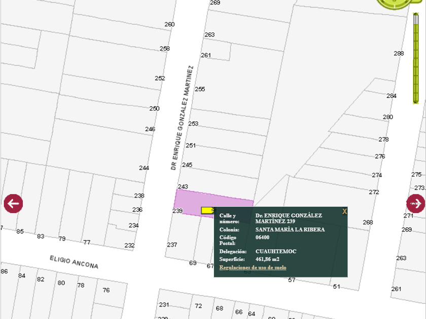Select the parcel labeled 272
426x319 pixels.
point(374,192)
